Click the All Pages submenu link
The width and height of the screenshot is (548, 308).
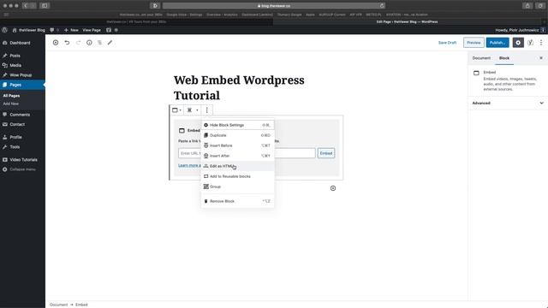11,95
